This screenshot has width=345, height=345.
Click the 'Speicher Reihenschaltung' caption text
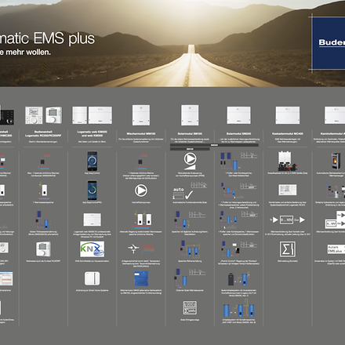tap(190, 261)
